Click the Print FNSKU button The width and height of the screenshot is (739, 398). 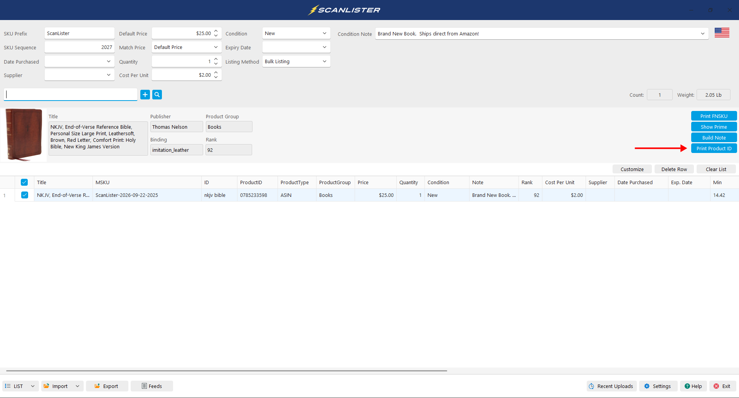pyautogui.click(x=714, y=116)
